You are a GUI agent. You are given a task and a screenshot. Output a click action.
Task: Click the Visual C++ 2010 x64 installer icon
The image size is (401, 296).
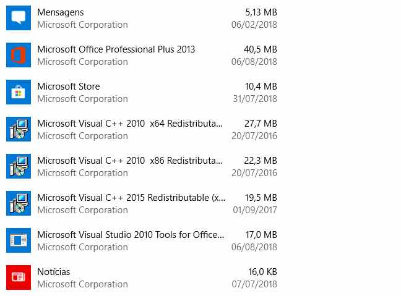[19, 129]
